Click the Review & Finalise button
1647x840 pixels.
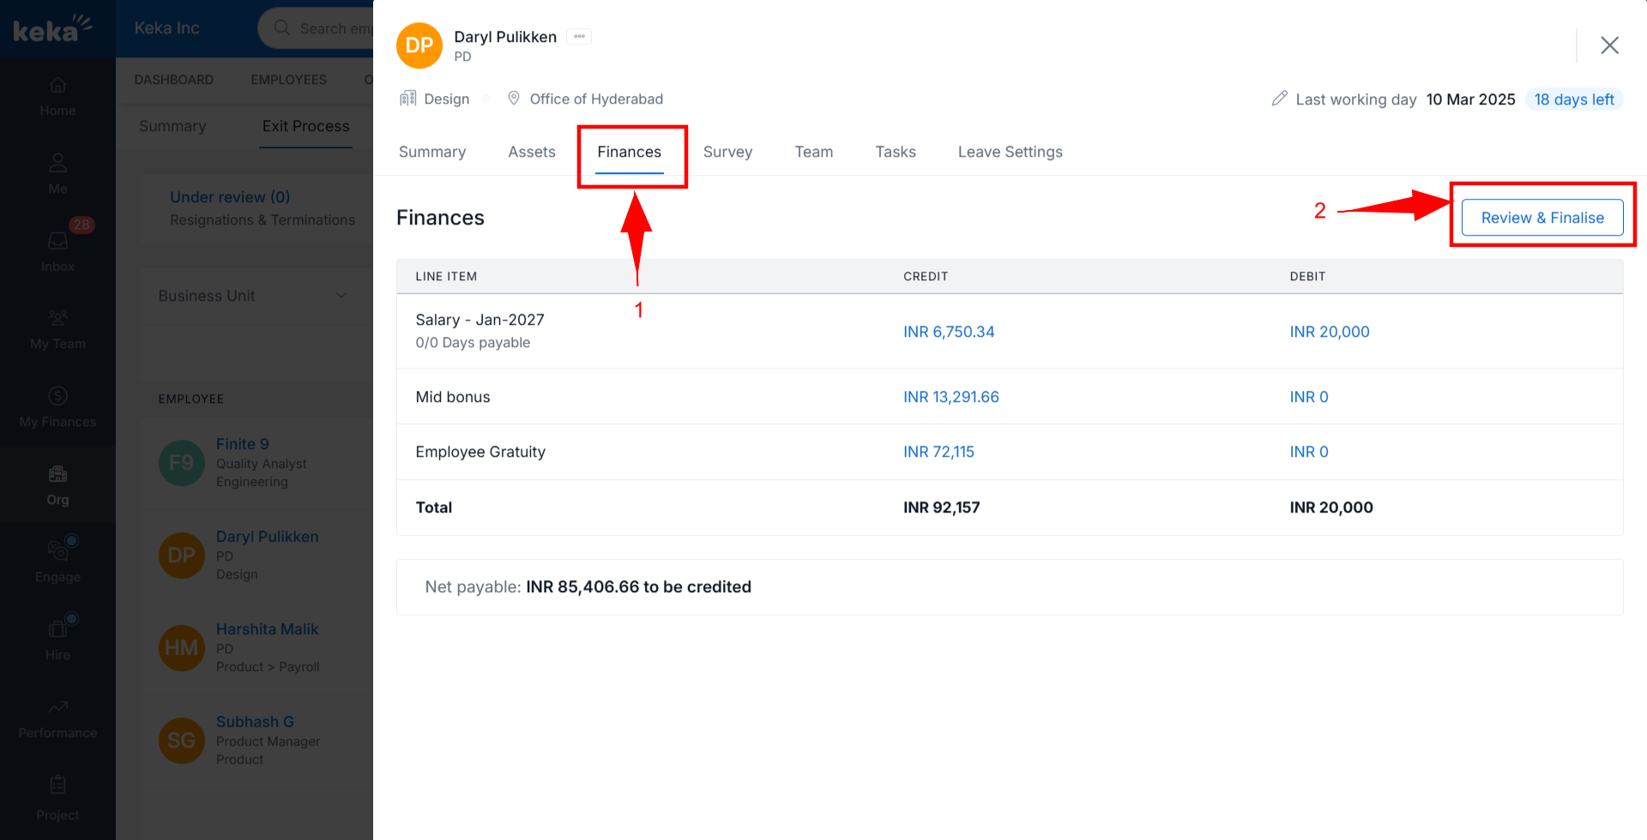(1541, 218)
